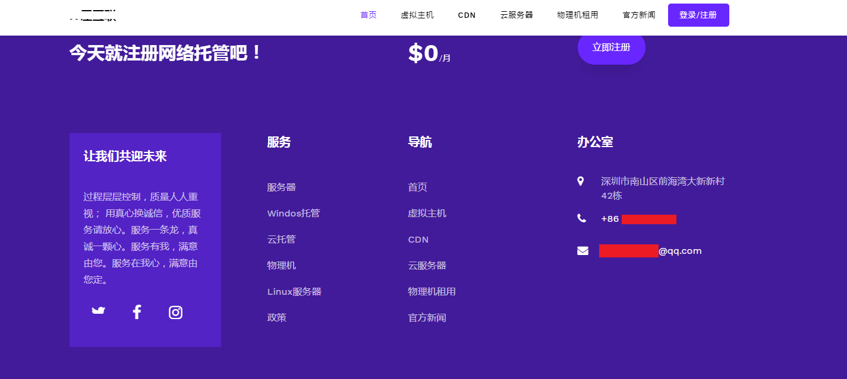Open 云服务器 in top navigation
Screen dimensions: 847x379
click(517, 15)
